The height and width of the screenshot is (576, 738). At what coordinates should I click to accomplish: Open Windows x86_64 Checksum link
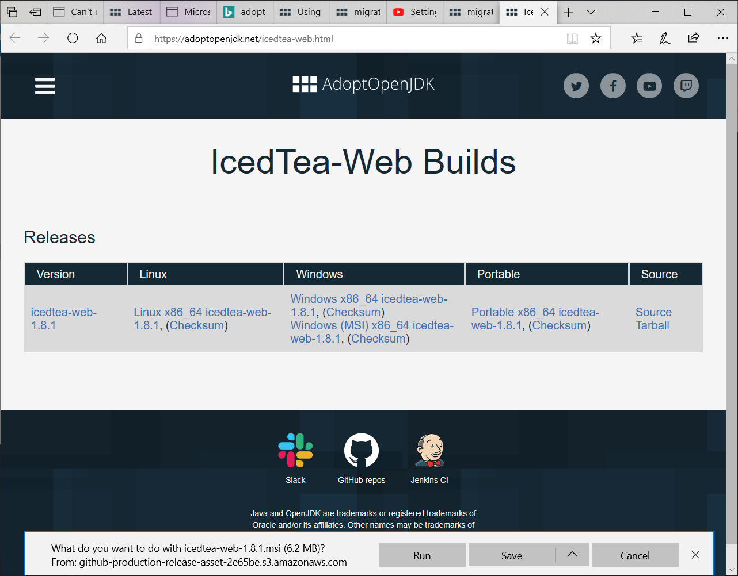point(353,312)
